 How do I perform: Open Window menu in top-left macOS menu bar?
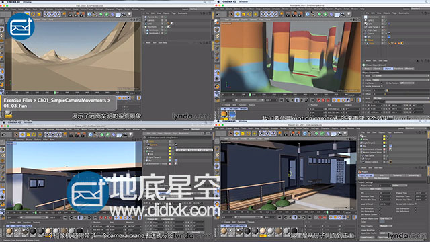27,1
